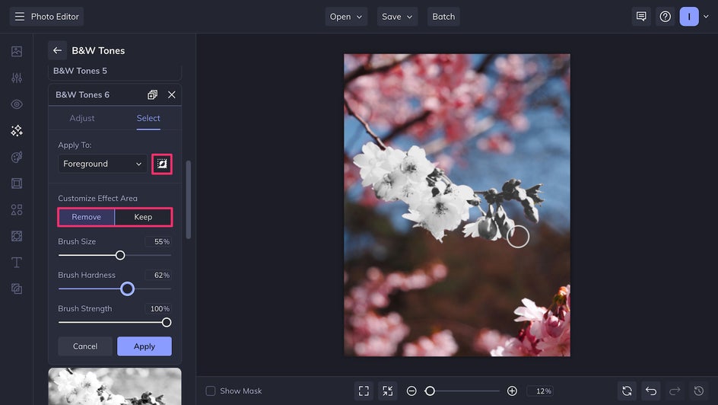Screen dimensions: 718x405
Task: Click the collapse-to-actual-size icon
Action: click(x=388, y=391)
